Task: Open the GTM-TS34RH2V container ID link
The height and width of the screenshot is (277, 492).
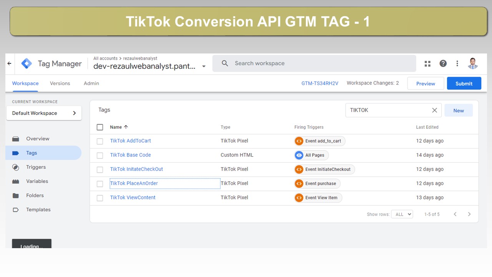Action: [x=320, y=83]
